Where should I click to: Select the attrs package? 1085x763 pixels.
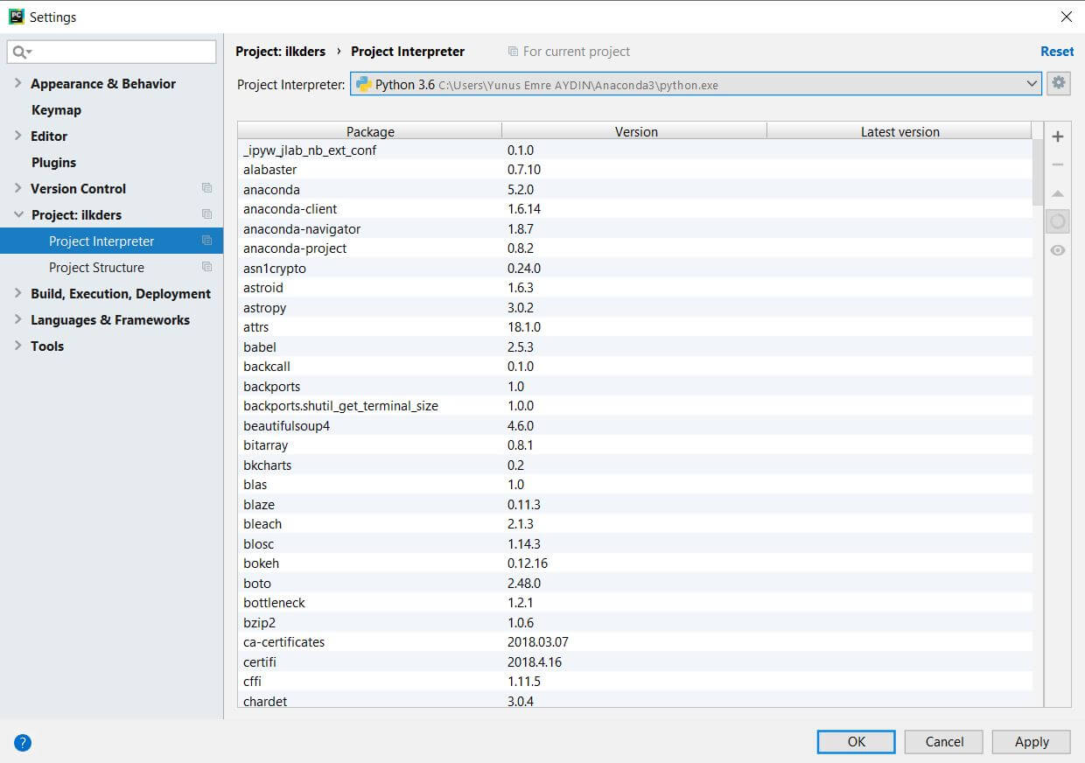pyautogui.click(x=635, y=327)
